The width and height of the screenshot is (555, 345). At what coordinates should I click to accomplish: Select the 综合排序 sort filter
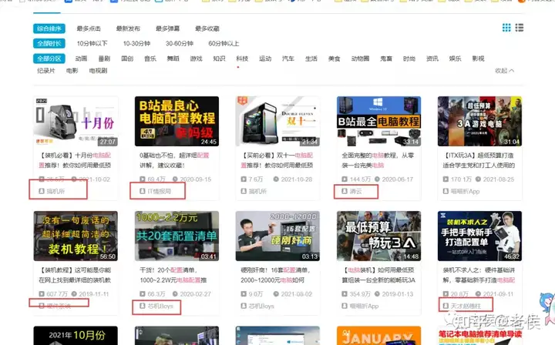49,28
